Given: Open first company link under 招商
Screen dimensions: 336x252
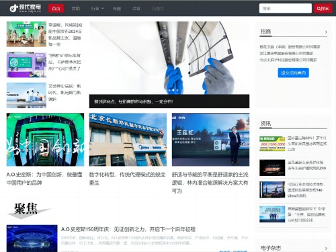Looking at the screenshot, I should point(290,47).
